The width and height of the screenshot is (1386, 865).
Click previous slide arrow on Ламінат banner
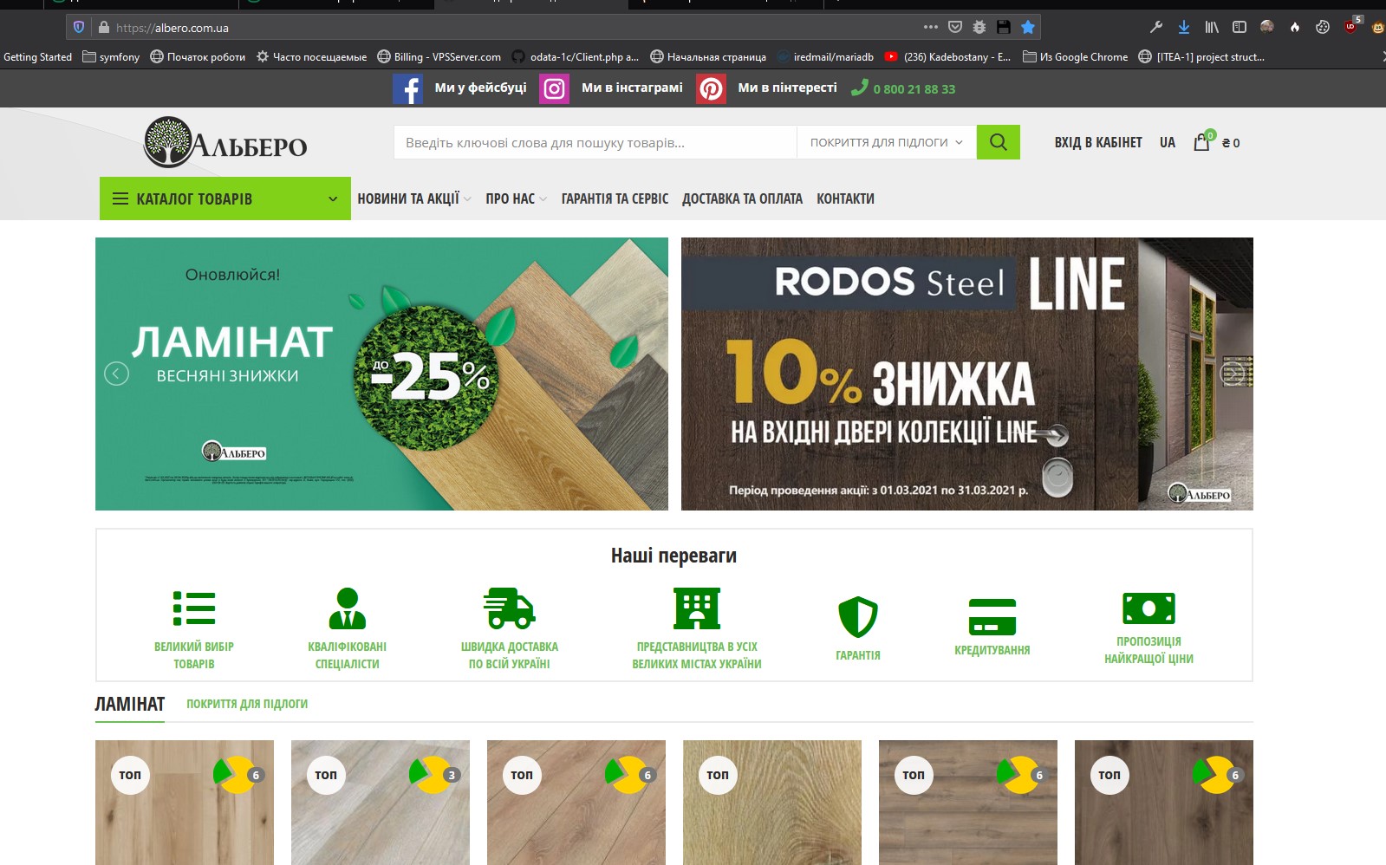click(x=116, y=374)
